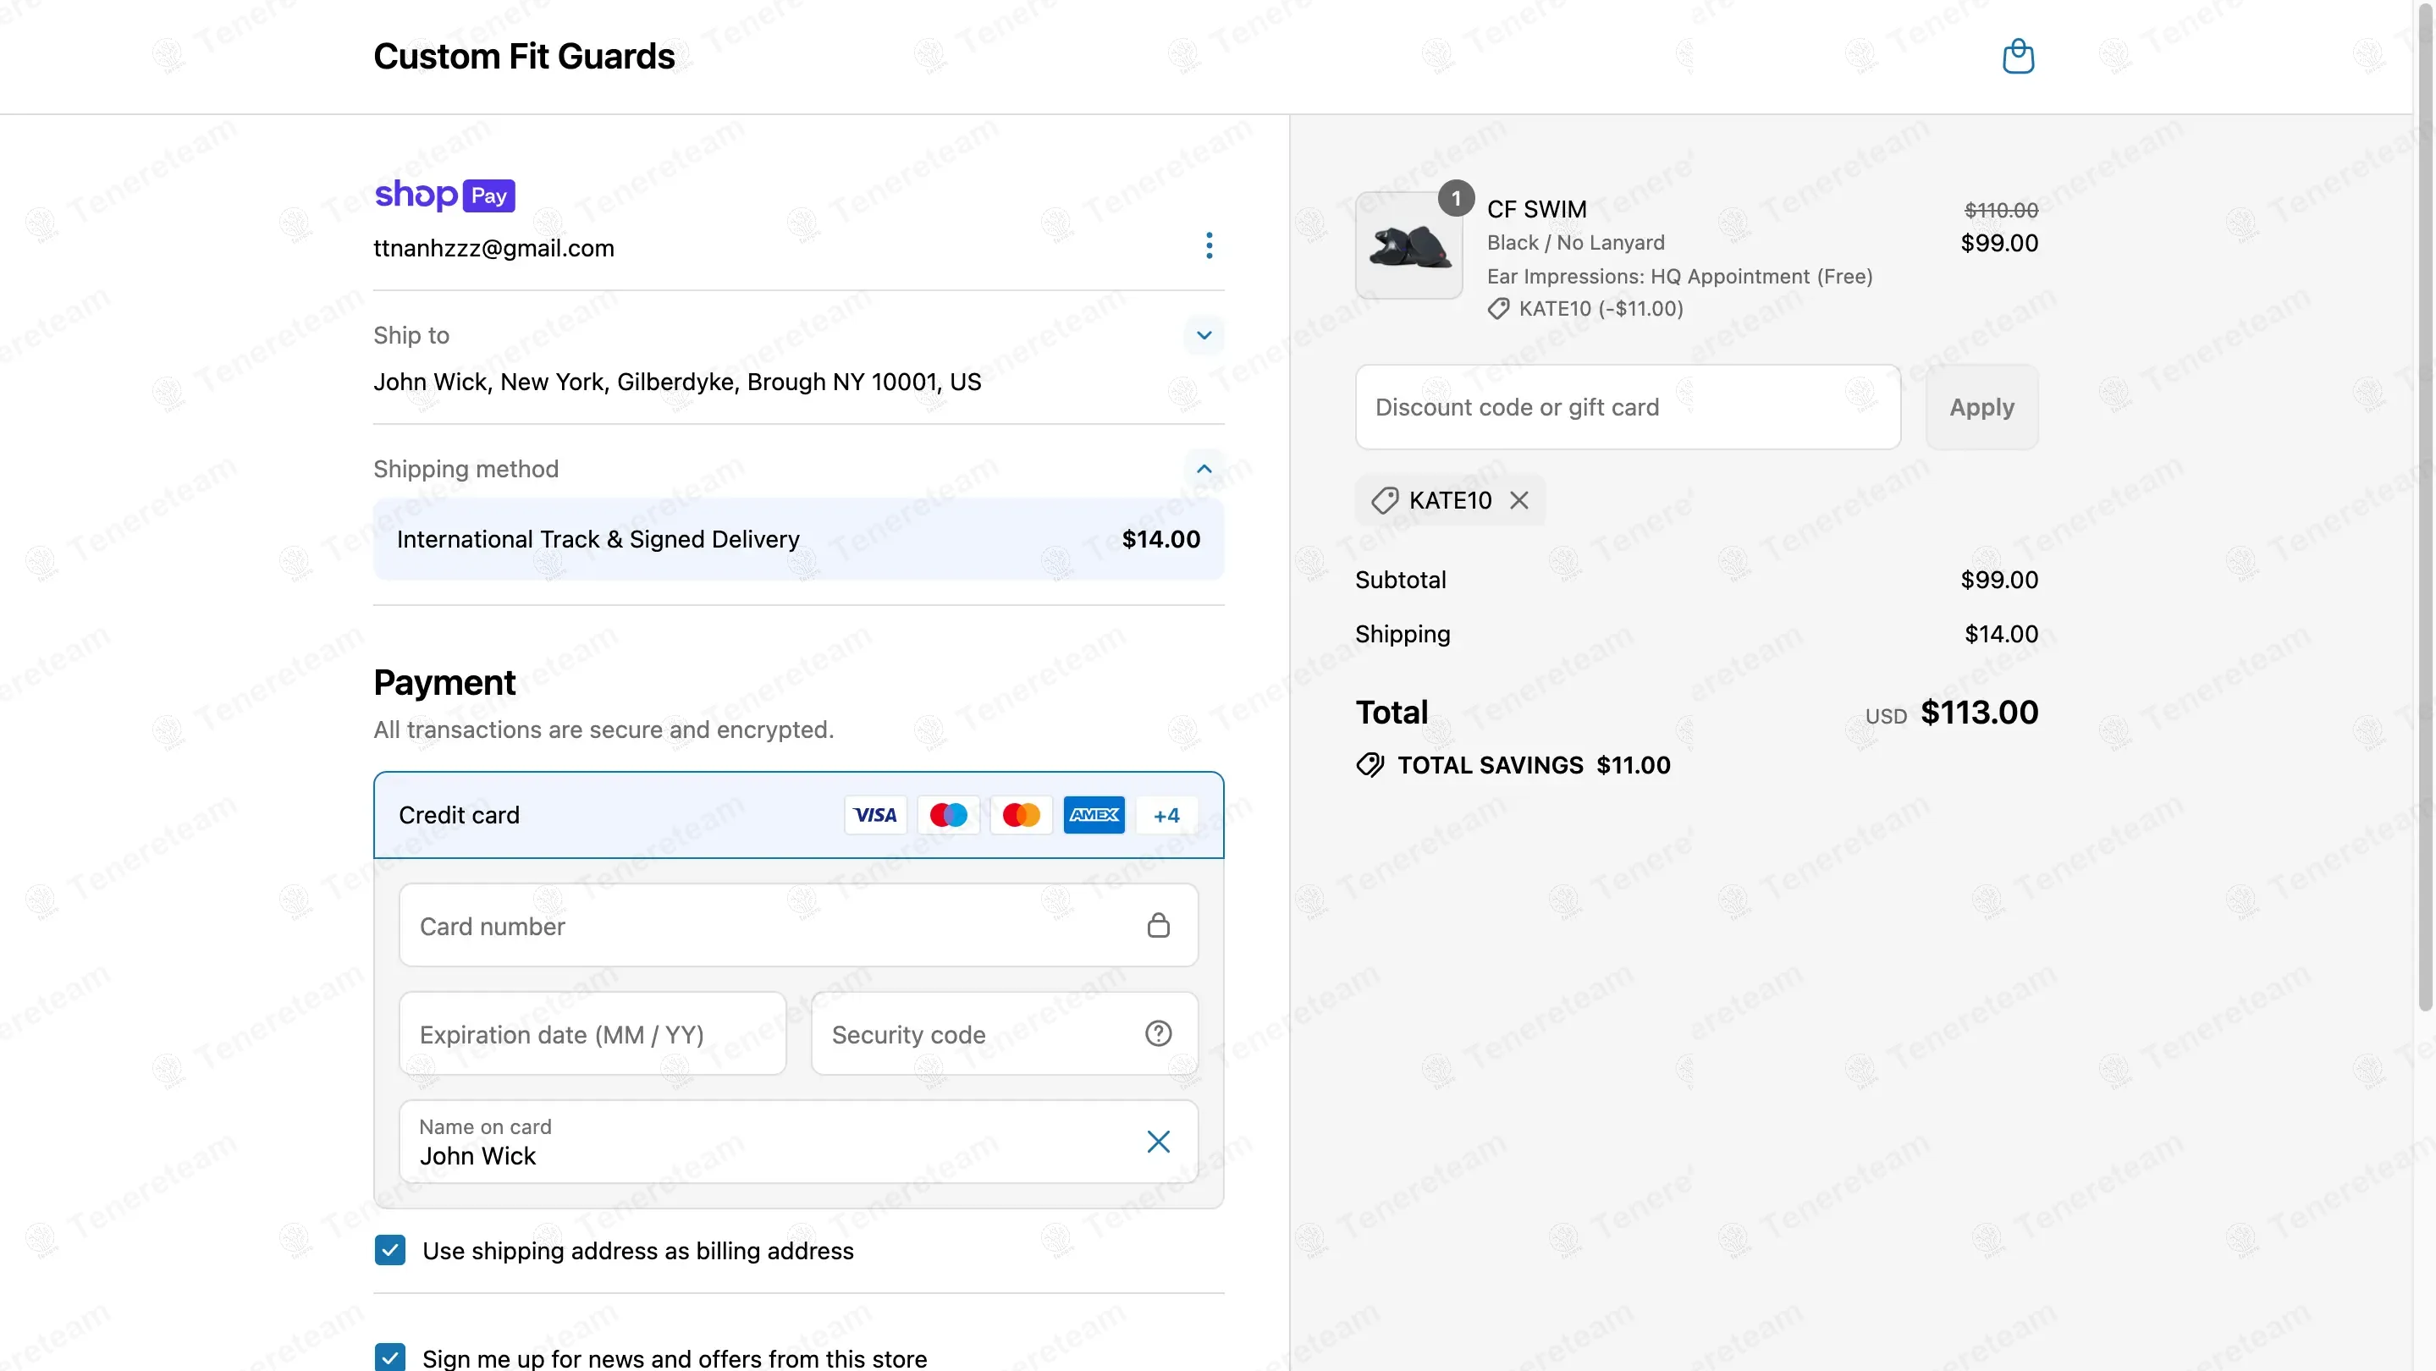Select the Credit card payment option
This screenshot has width=2436, height=1371.
[x=460, y=815]
